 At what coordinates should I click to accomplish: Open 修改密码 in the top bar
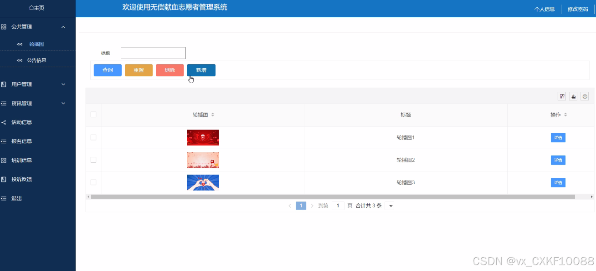(x=578, y=9)
